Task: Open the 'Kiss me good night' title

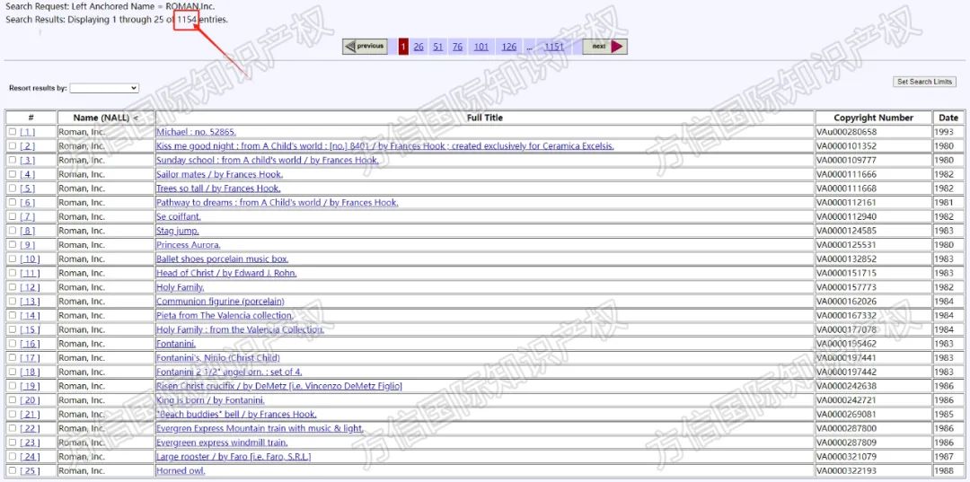Action: (384, 146)
